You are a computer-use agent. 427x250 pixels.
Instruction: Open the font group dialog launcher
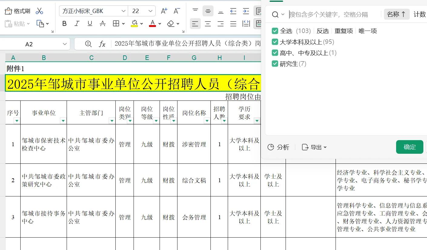[x=183, y=31]
